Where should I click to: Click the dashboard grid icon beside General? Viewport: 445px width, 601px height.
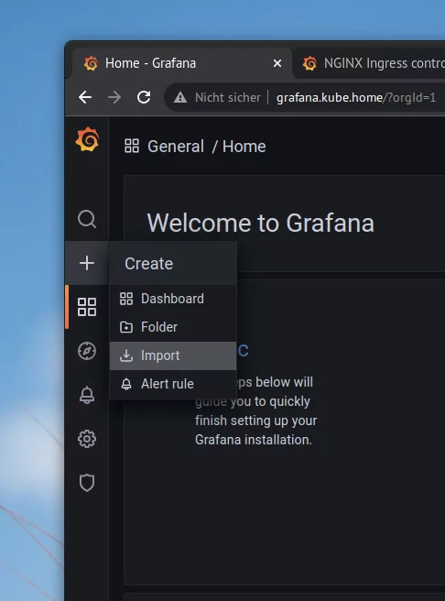(132, 146)
